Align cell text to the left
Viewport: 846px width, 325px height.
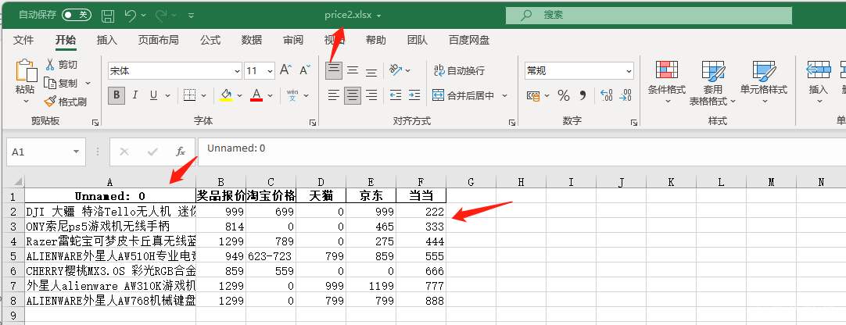tap(334, 95)
